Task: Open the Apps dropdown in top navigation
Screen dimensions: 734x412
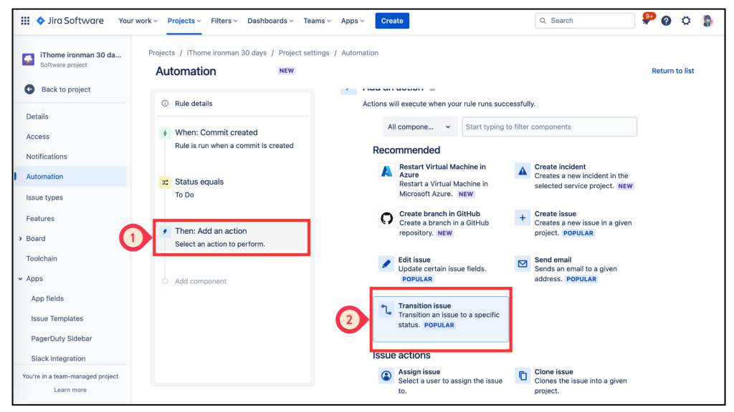Action: [x=352, y=21]
